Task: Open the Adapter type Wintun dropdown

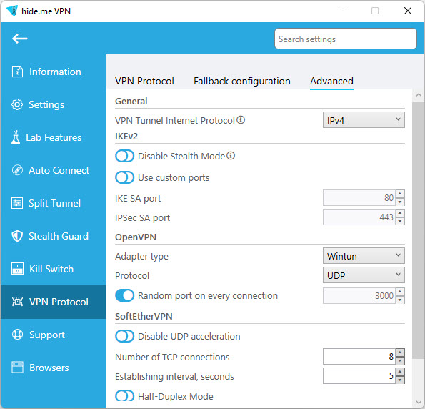Action: [x=364, y=256]
